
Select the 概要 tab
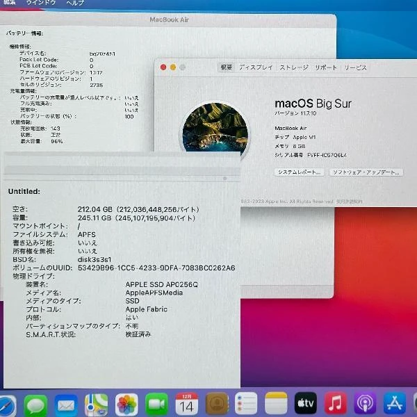[227, 67]
